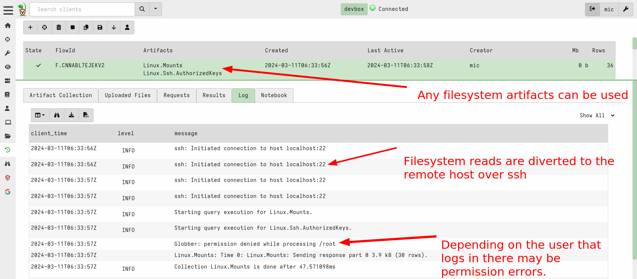The height and width of the screenshot is (279, 637).
Task: Click the Search clients input field
Action: (x=82, y=9)
